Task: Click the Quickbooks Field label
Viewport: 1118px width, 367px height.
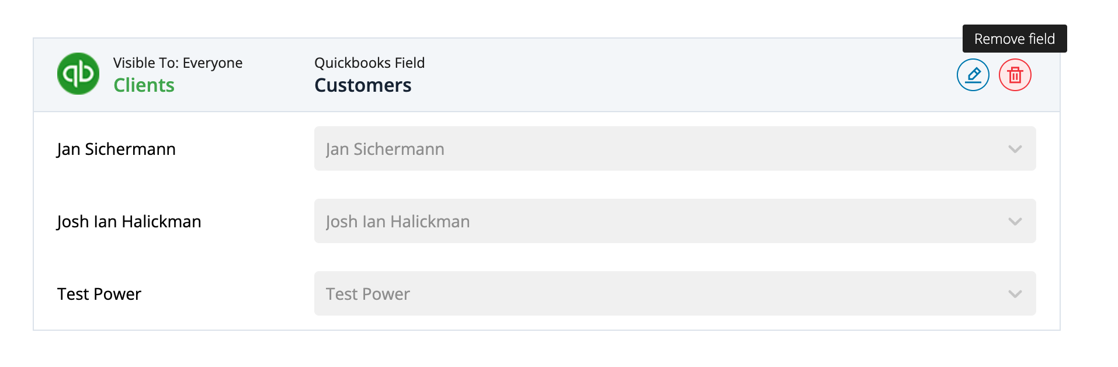Action: tap(369, 63)
